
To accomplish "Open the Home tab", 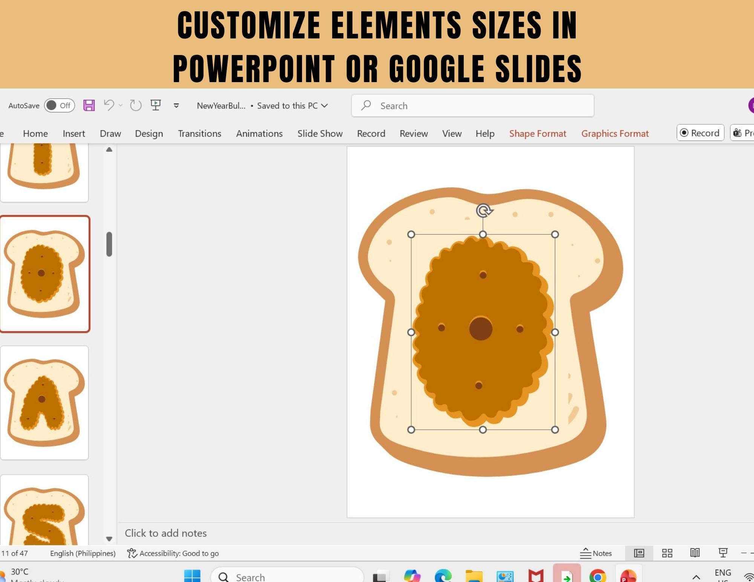I will (35, 133).
